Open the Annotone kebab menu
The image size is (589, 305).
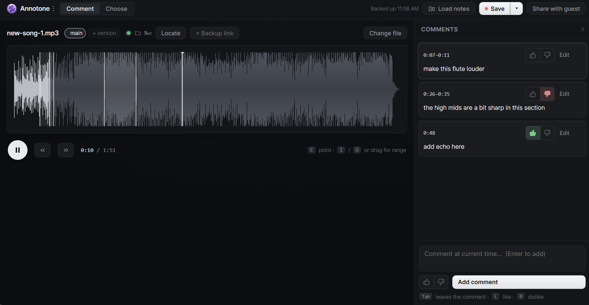[x=53, y=8]
